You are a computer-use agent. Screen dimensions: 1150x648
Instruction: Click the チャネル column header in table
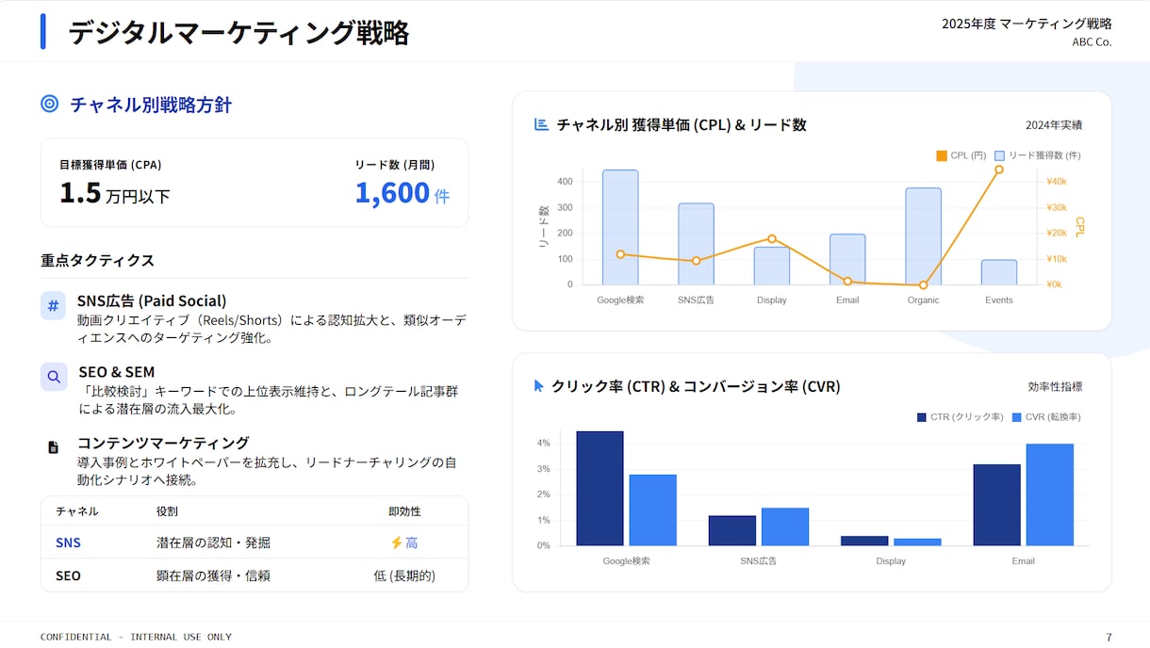[77, 511]
